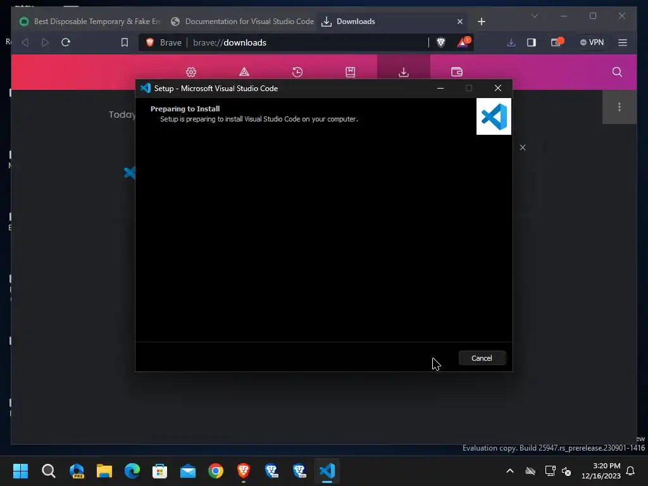Screen dimensions: 648x486
Task: Switch to Documentation for Visual Studio Code tab
Action: pos(243,22)
